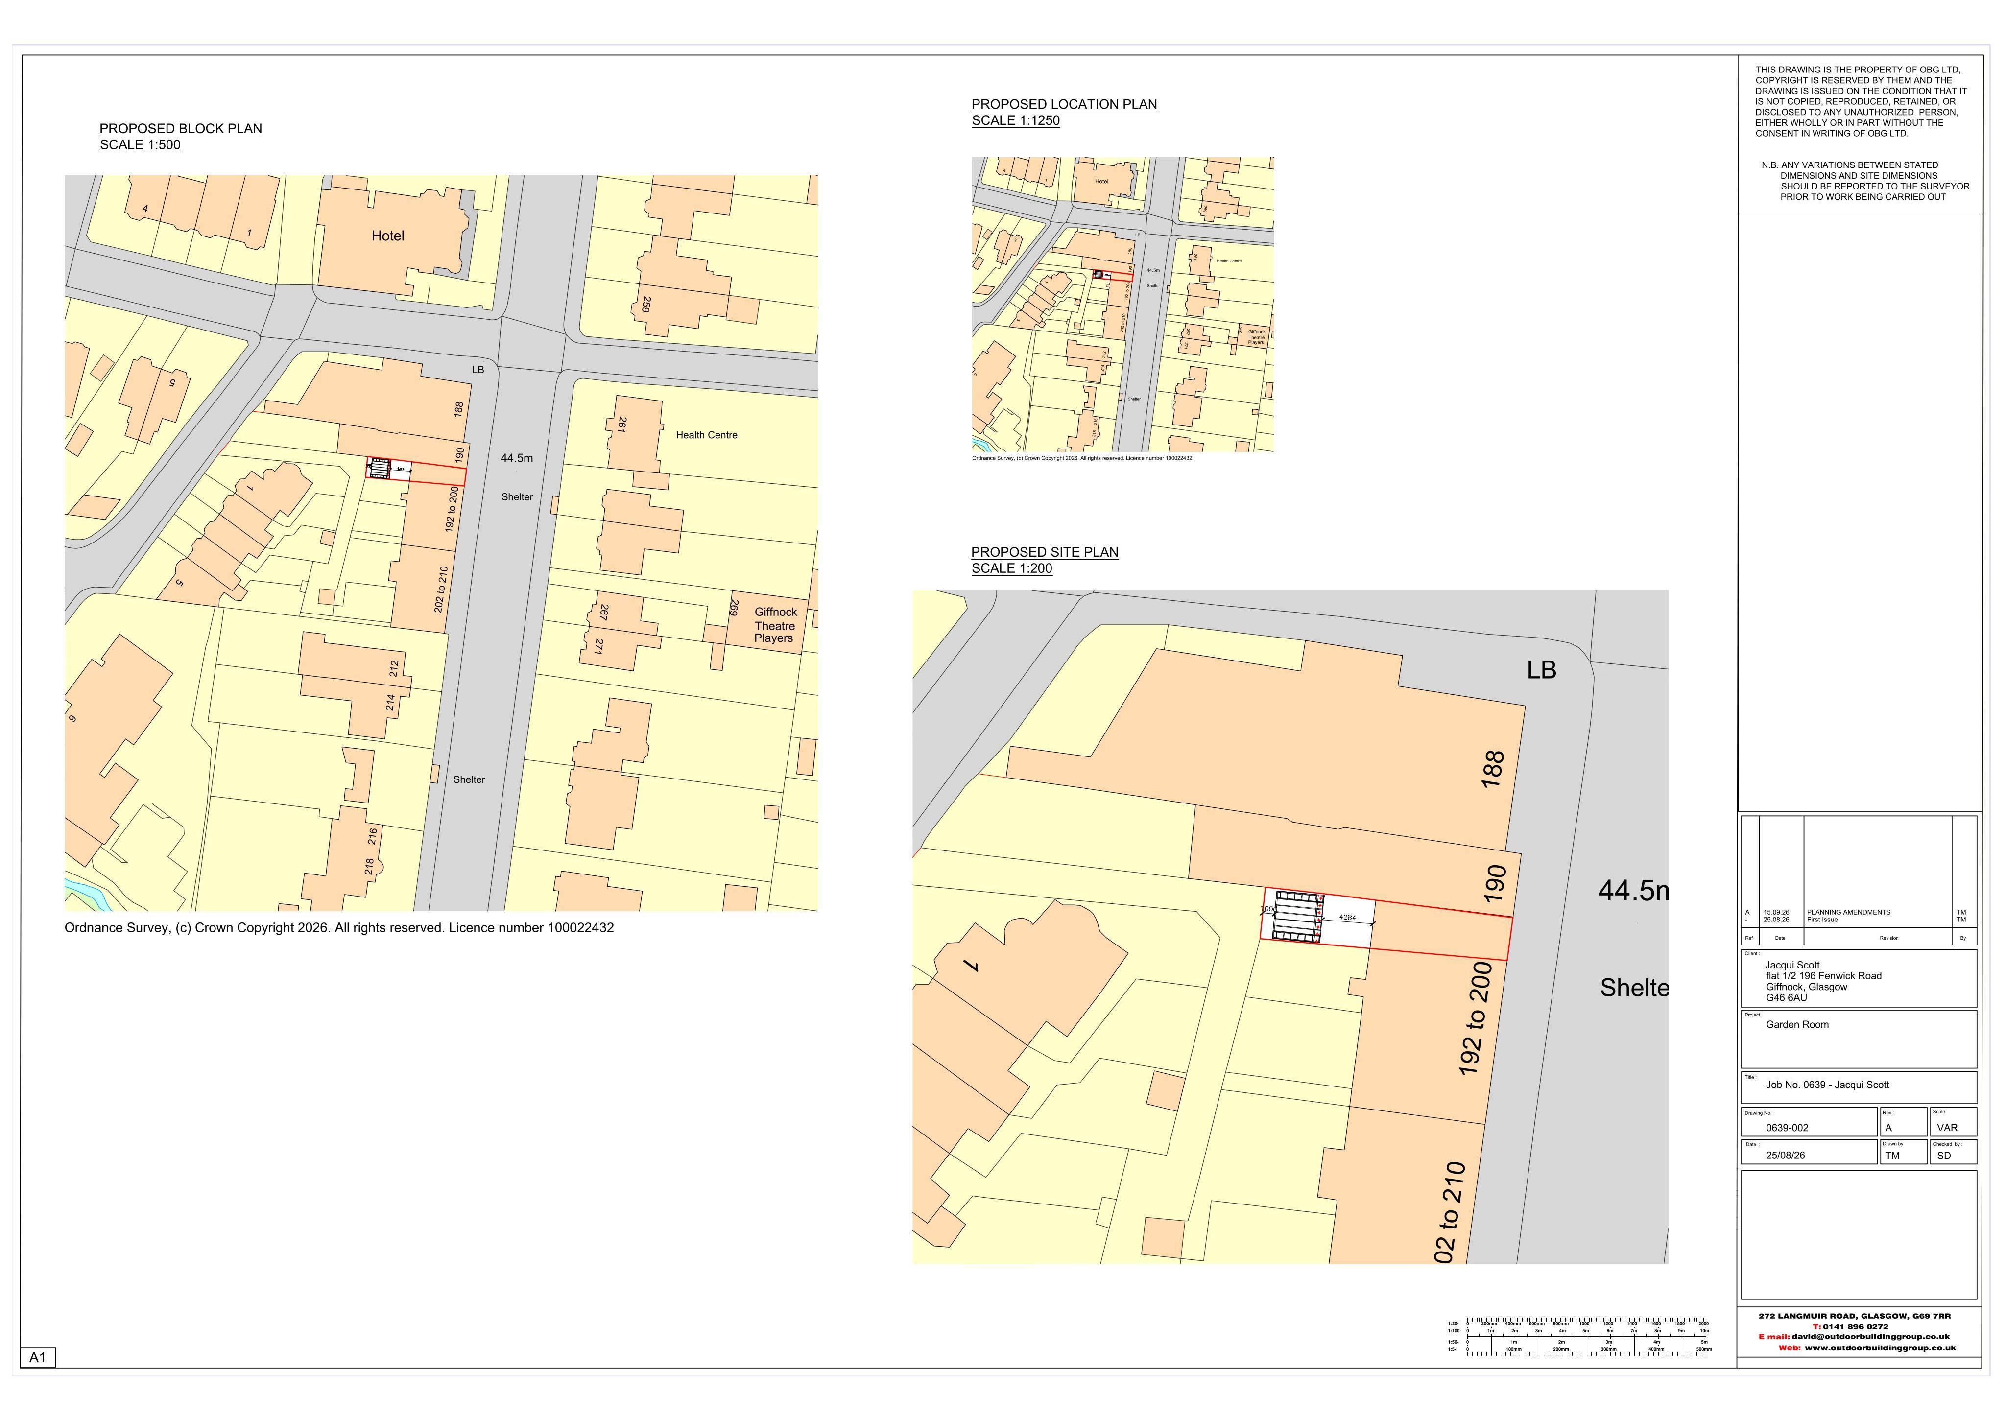This screenshot has width=2006, height=1417.
Task: Select the drawing number '0639-002'
Action: [1787, 1128]
